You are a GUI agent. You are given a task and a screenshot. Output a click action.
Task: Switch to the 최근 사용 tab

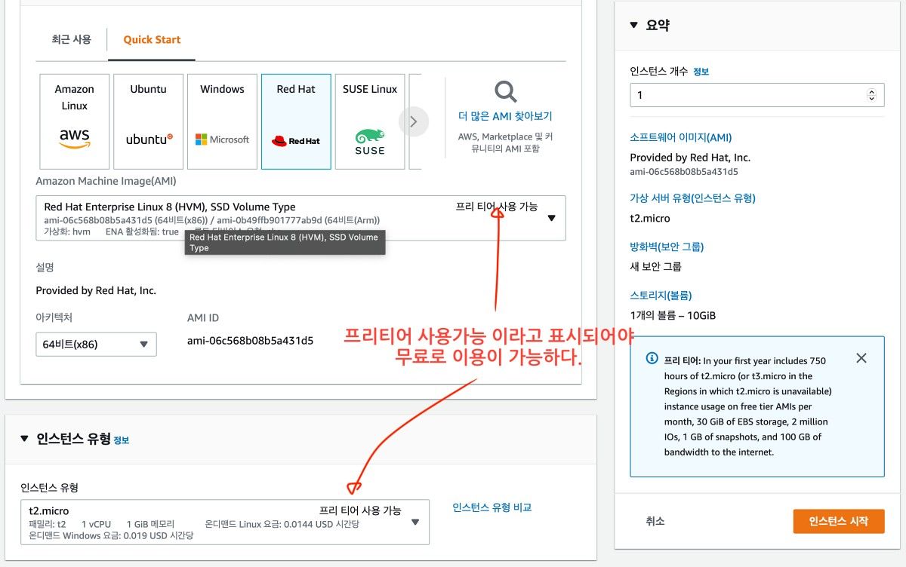tap(71, 40)
